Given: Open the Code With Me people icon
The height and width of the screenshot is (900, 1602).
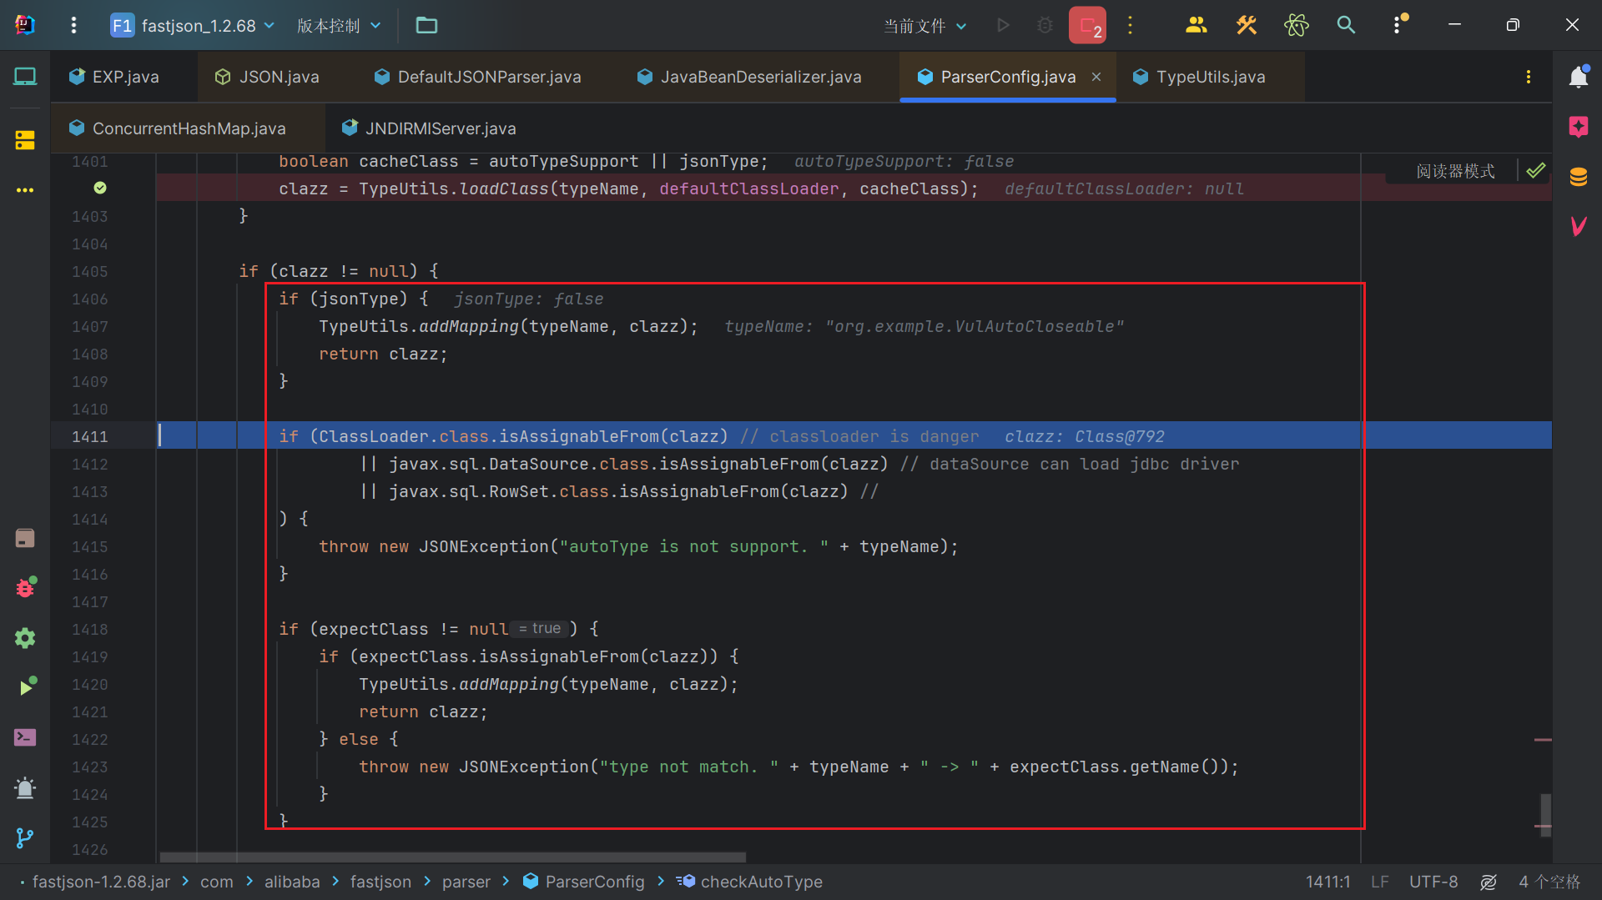Looking at the screenshot, I should pyautogui.click(x=1196, y=25).
